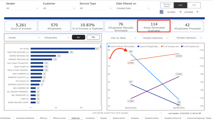The height and width of the screenshot is (120, 213).
Task: Click the #Auto-Terminated Duplicates card
Action: pyautogui.click(x=154, y=26)
